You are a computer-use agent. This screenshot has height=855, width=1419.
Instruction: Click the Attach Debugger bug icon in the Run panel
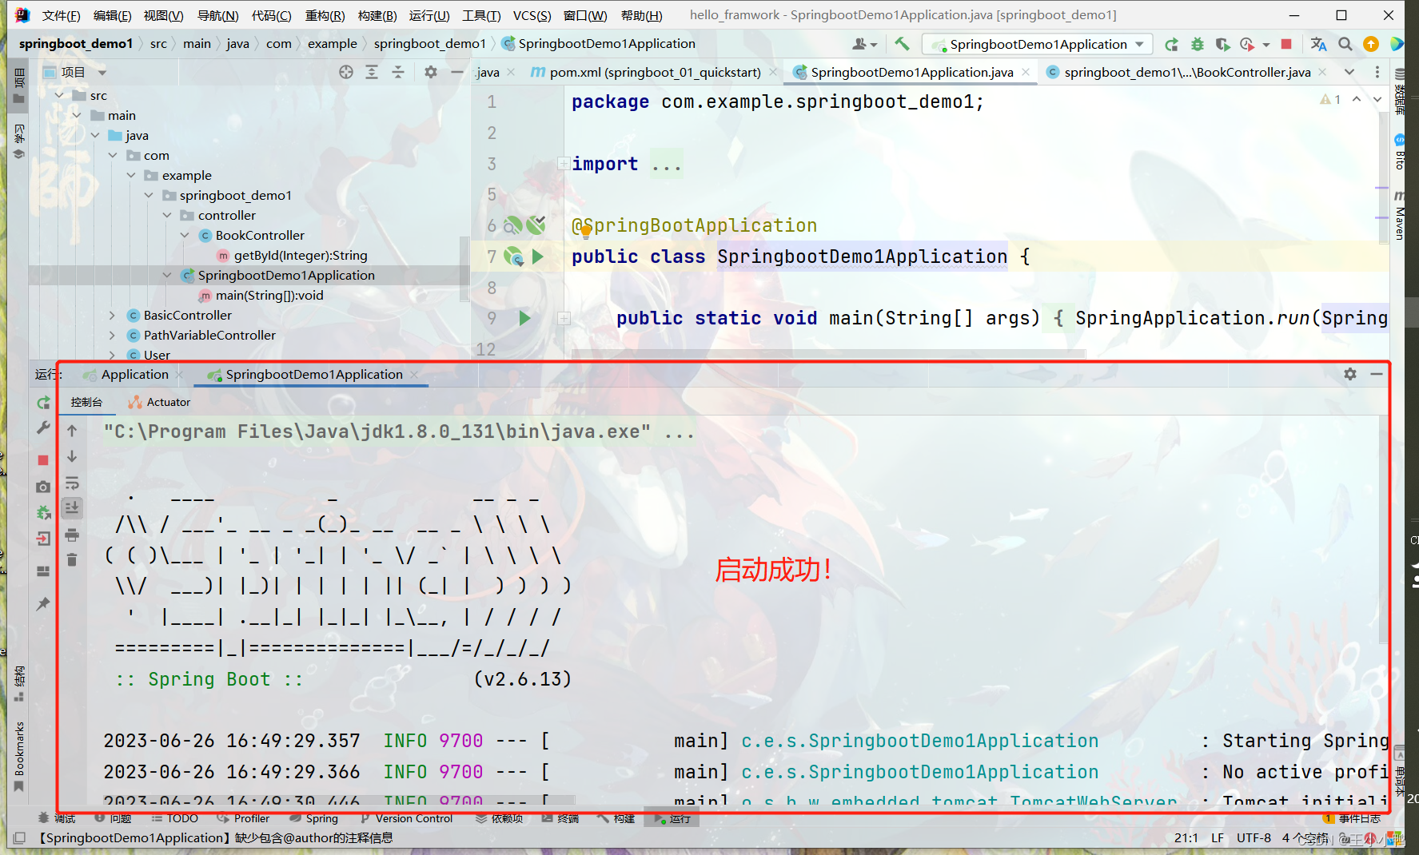point(43,512)
